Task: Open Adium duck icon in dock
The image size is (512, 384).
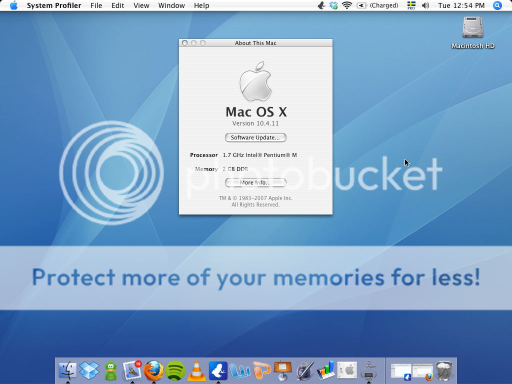Action: [111, 371]
